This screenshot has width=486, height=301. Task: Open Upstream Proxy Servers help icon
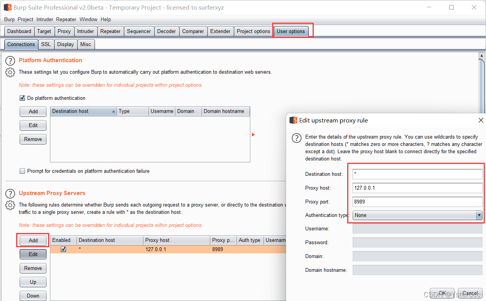pyautogui.click(x=10, y=193)
